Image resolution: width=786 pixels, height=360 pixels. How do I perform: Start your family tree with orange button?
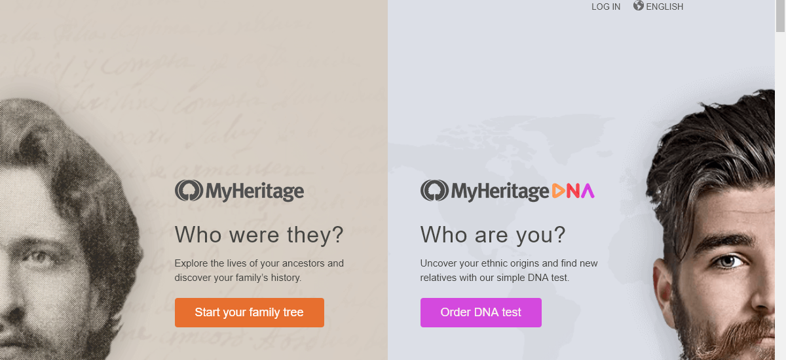(x=250, y=312)
